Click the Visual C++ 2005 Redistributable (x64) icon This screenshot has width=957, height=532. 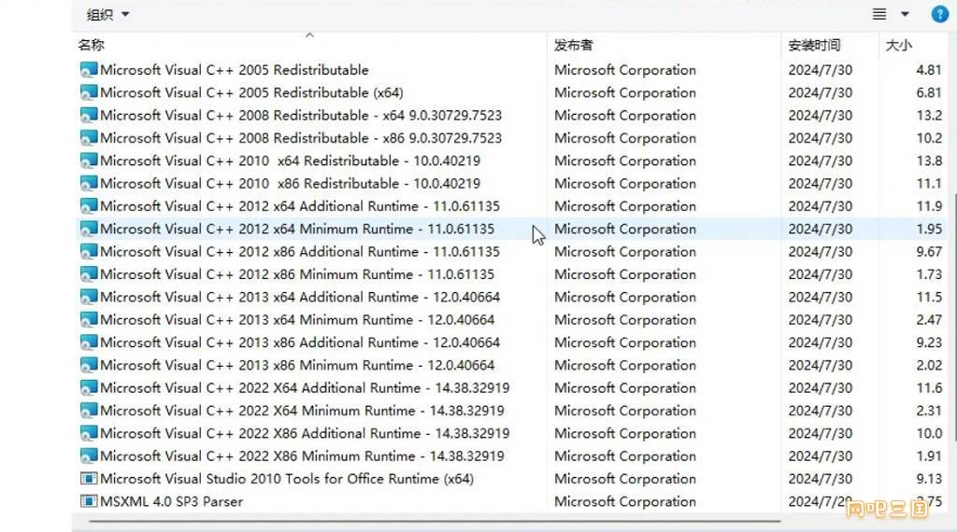click(89, 92)
